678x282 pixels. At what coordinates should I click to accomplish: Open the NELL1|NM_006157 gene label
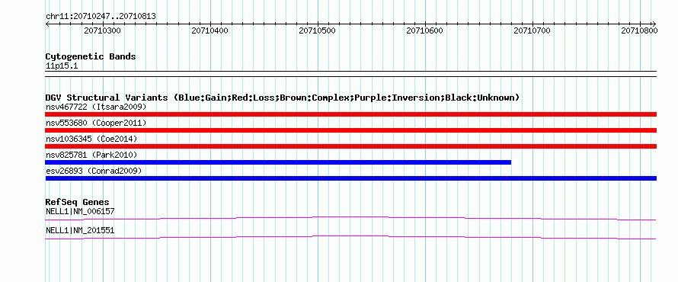80,212
